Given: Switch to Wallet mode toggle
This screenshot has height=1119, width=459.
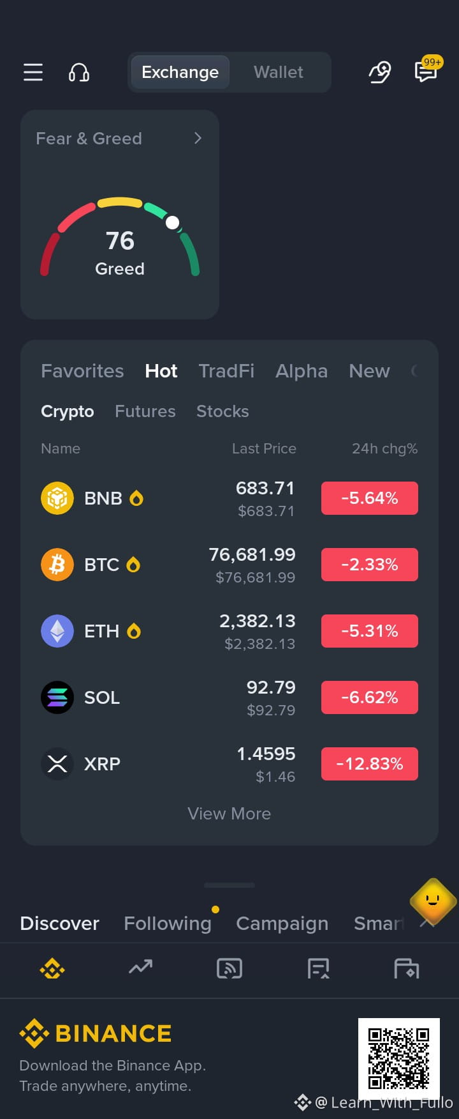Looking at the screenshot, I should point(279,72).
